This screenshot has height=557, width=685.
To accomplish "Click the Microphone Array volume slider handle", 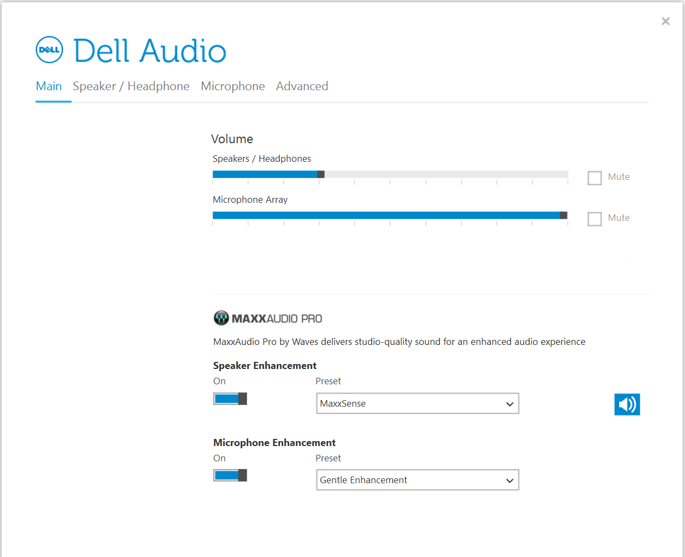I will click(x=564, y=215).
